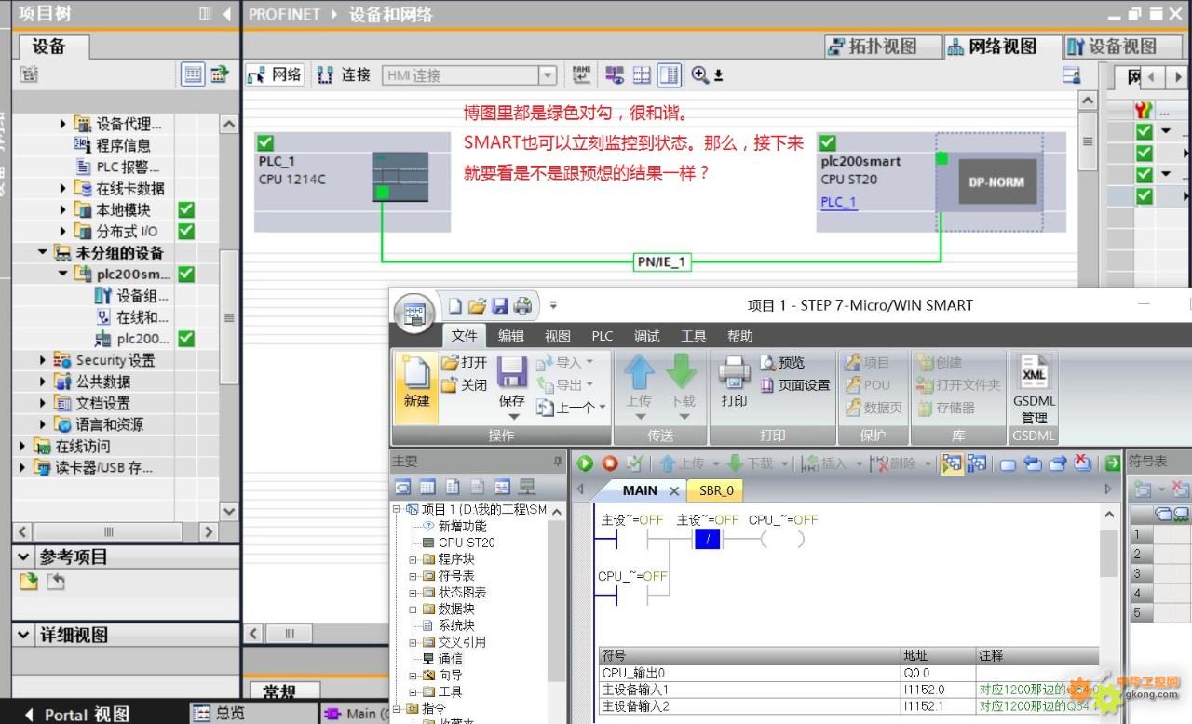This screenshot has height=724, width=1192.
Task: Click the round STEP 7-Micro/WIN application button
Action: [x=414, y=313]
